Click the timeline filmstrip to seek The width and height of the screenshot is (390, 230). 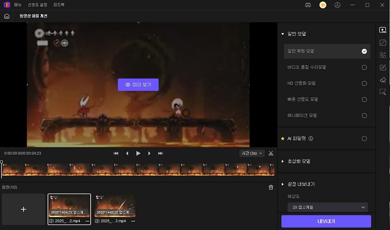point(138,169)
